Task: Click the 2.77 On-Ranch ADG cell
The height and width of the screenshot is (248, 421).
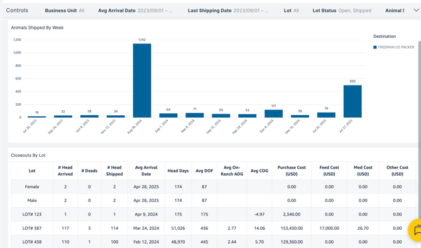Action: [x=232, y=228]
